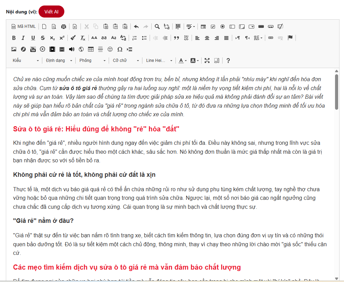The height and width of the screenshot is (282, 344).
Task: Open the Kiểu styles dropdown
Action: [26, 61]
